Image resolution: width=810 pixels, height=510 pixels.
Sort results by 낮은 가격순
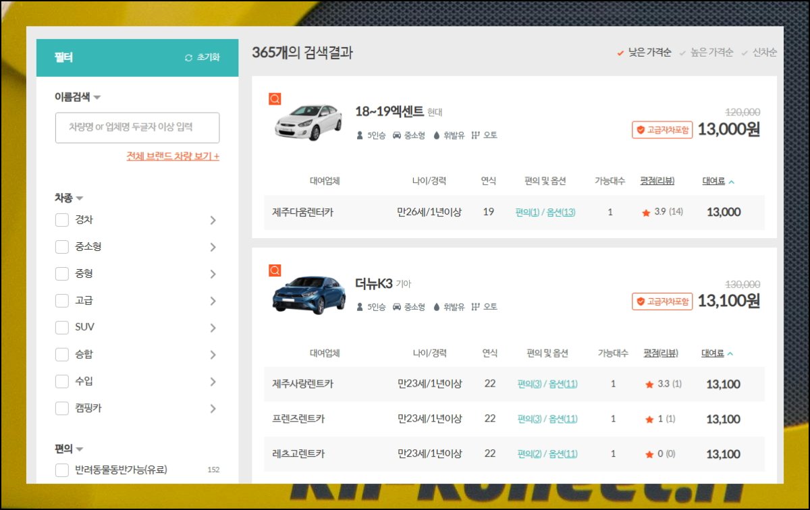[x=644, y=53]
